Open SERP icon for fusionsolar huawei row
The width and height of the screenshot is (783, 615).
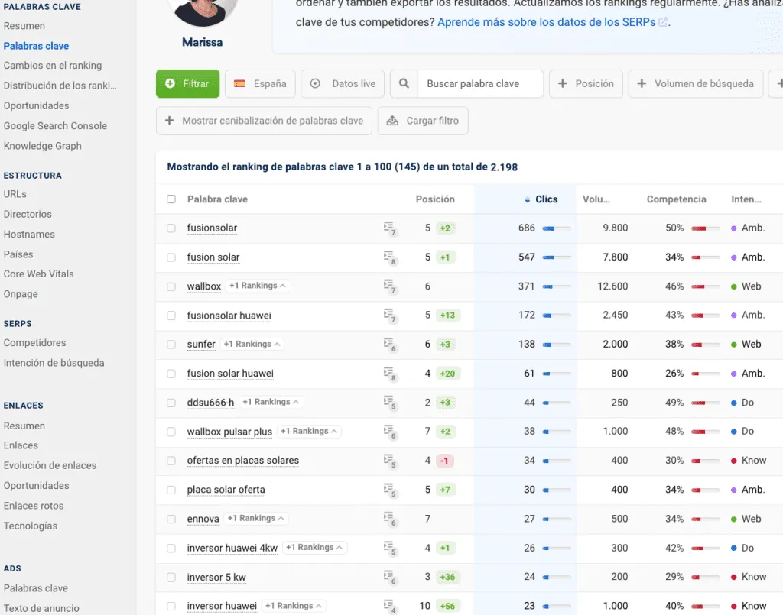(x=389, y=316)
